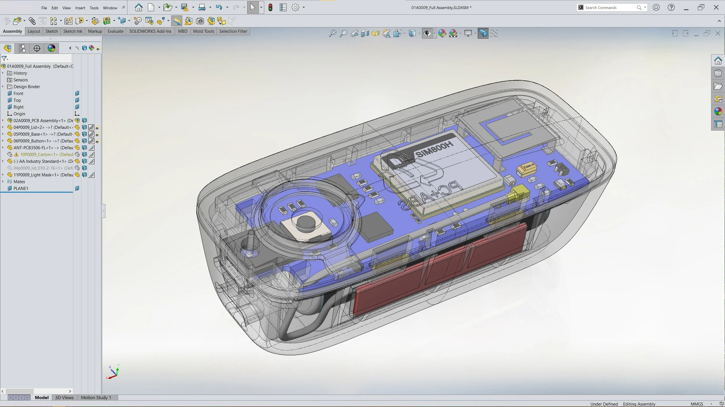This screenshot has width=725, height=407.
Task: Open the Evaluate tab
Action: coord(115,31)
